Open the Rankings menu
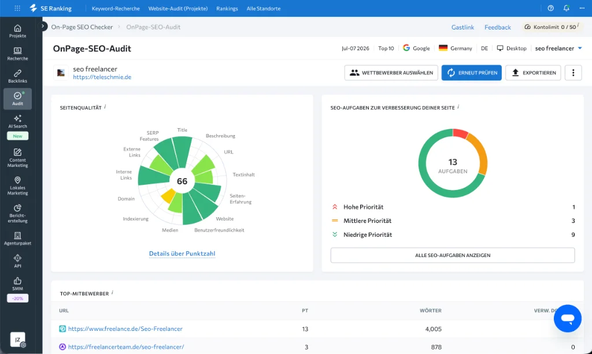 [x=227, y=8]
